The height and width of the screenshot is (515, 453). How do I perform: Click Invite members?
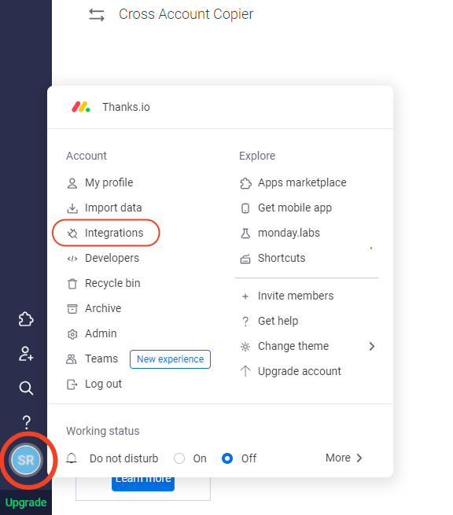(296, 296)
